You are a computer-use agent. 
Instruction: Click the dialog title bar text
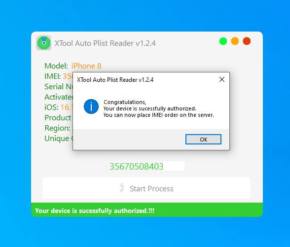[115, 80]
